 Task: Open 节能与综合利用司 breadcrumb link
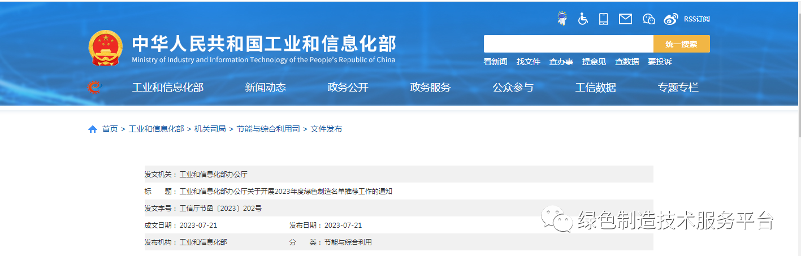[268, 129]
